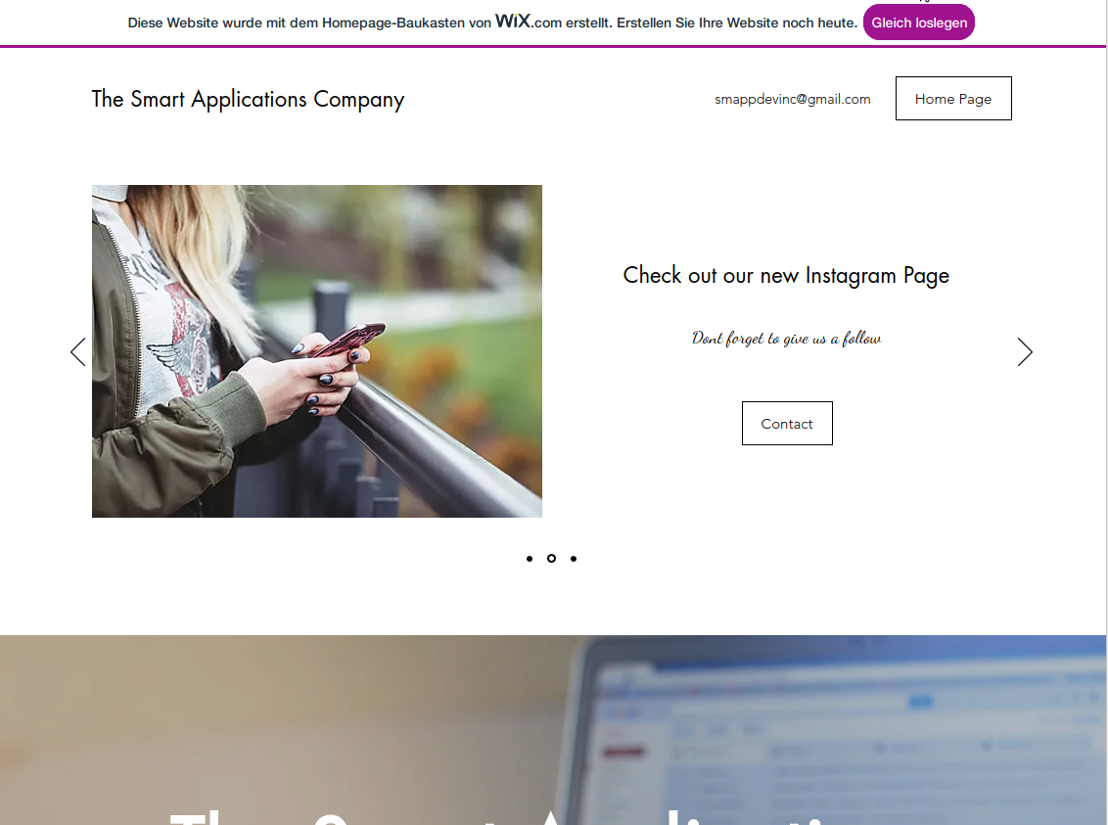Viewport: 1108px width, 825px height.
Task: Click the WIX logo in the top banner
Action: click(513, 21)
